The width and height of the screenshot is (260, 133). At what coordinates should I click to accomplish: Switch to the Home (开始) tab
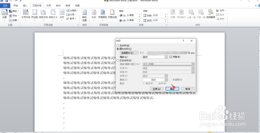pyautogui.click(x=16, y=6)
